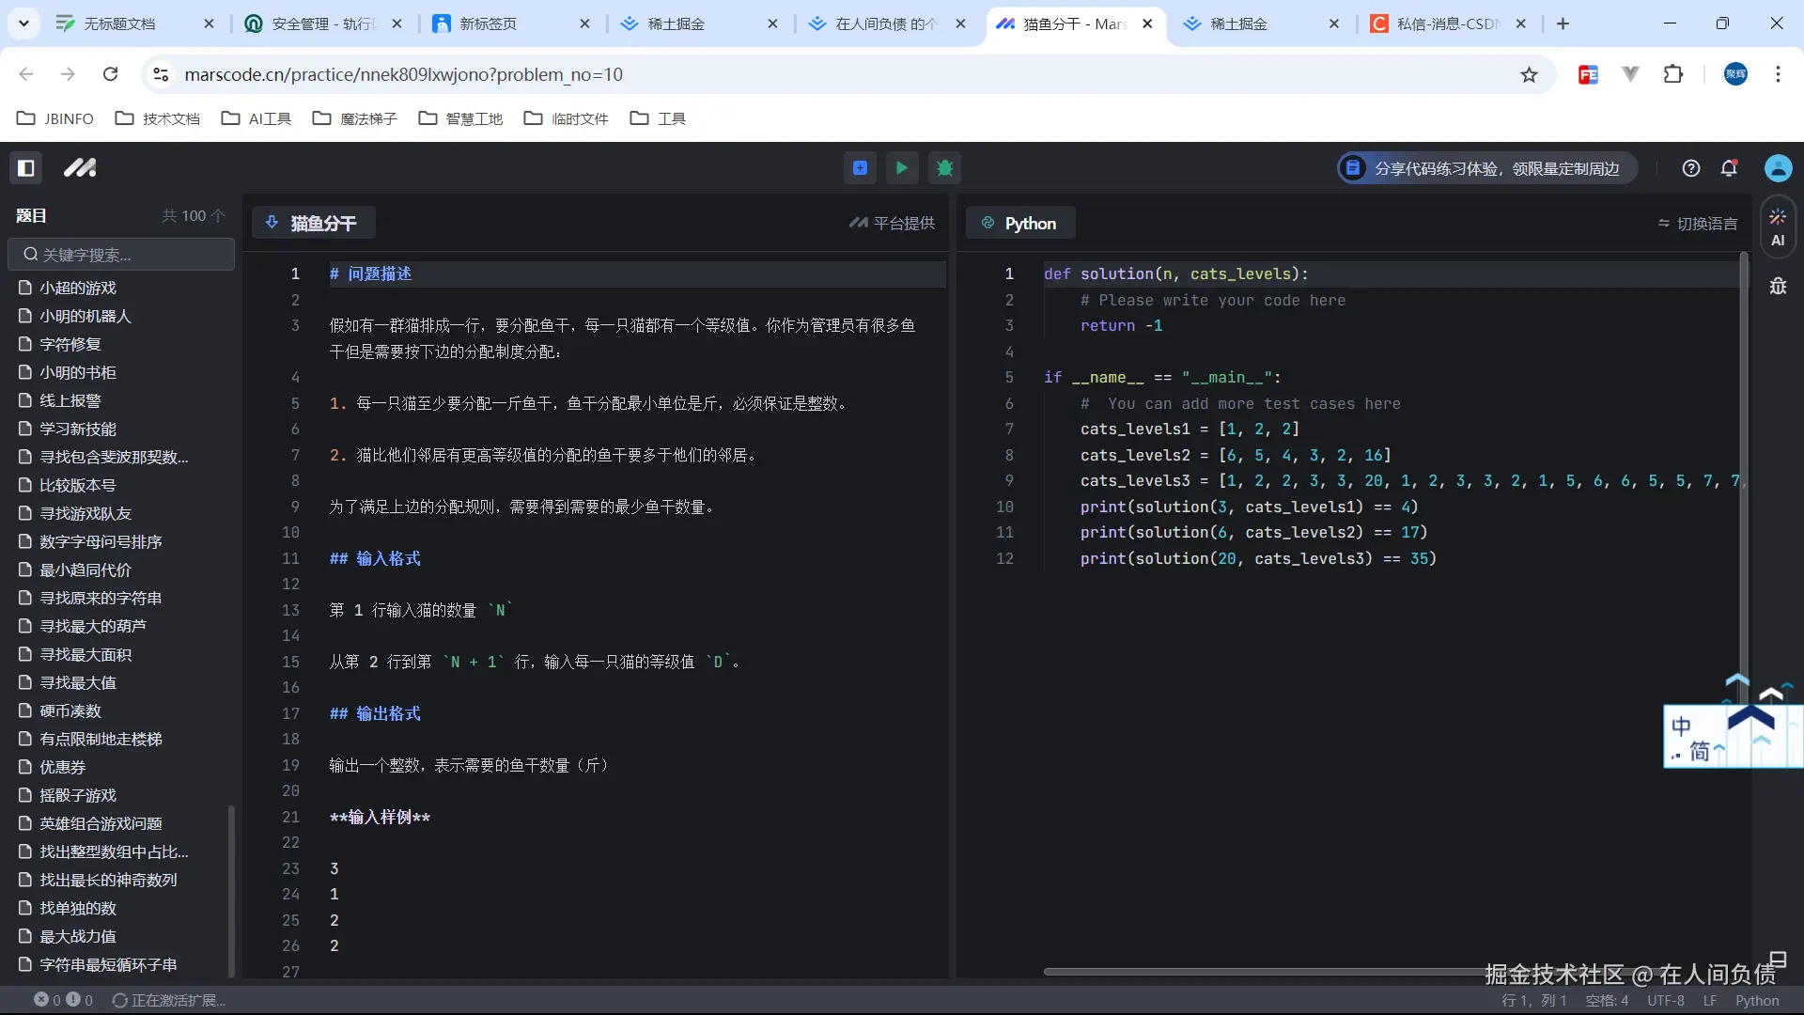Open the feedback bug icon below AI
Viewport: 1804px width, 1015px height.
coord(1778,287)
